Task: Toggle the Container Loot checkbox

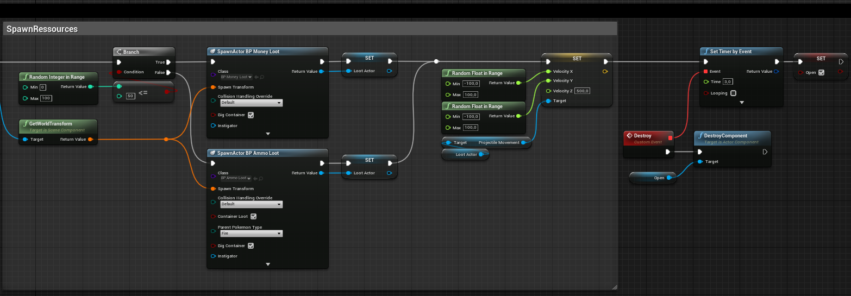Action: (x=253, y=216)
